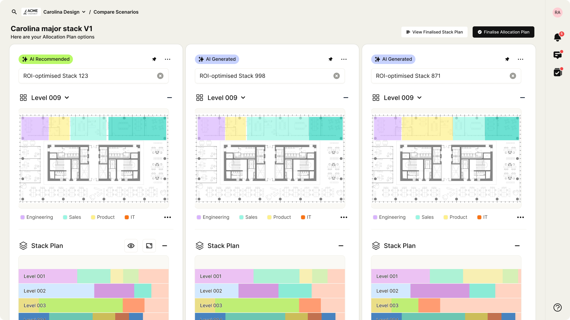This screenshot has height=320, width=570.
Task: Pin the ROI-optimised Stack 871 scenario
Action: pos(507,59)
